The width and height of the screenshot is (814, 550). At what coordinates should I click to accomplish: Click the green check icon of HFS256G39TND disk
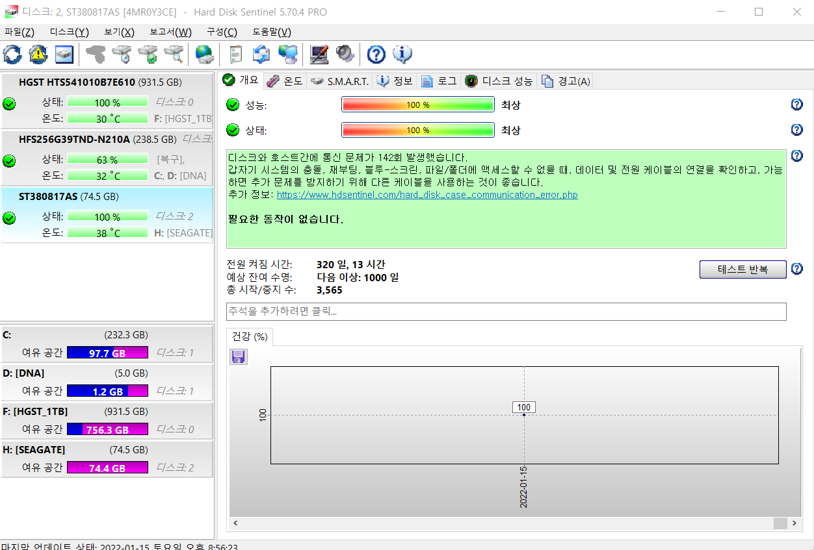click(x=9, y=160)
